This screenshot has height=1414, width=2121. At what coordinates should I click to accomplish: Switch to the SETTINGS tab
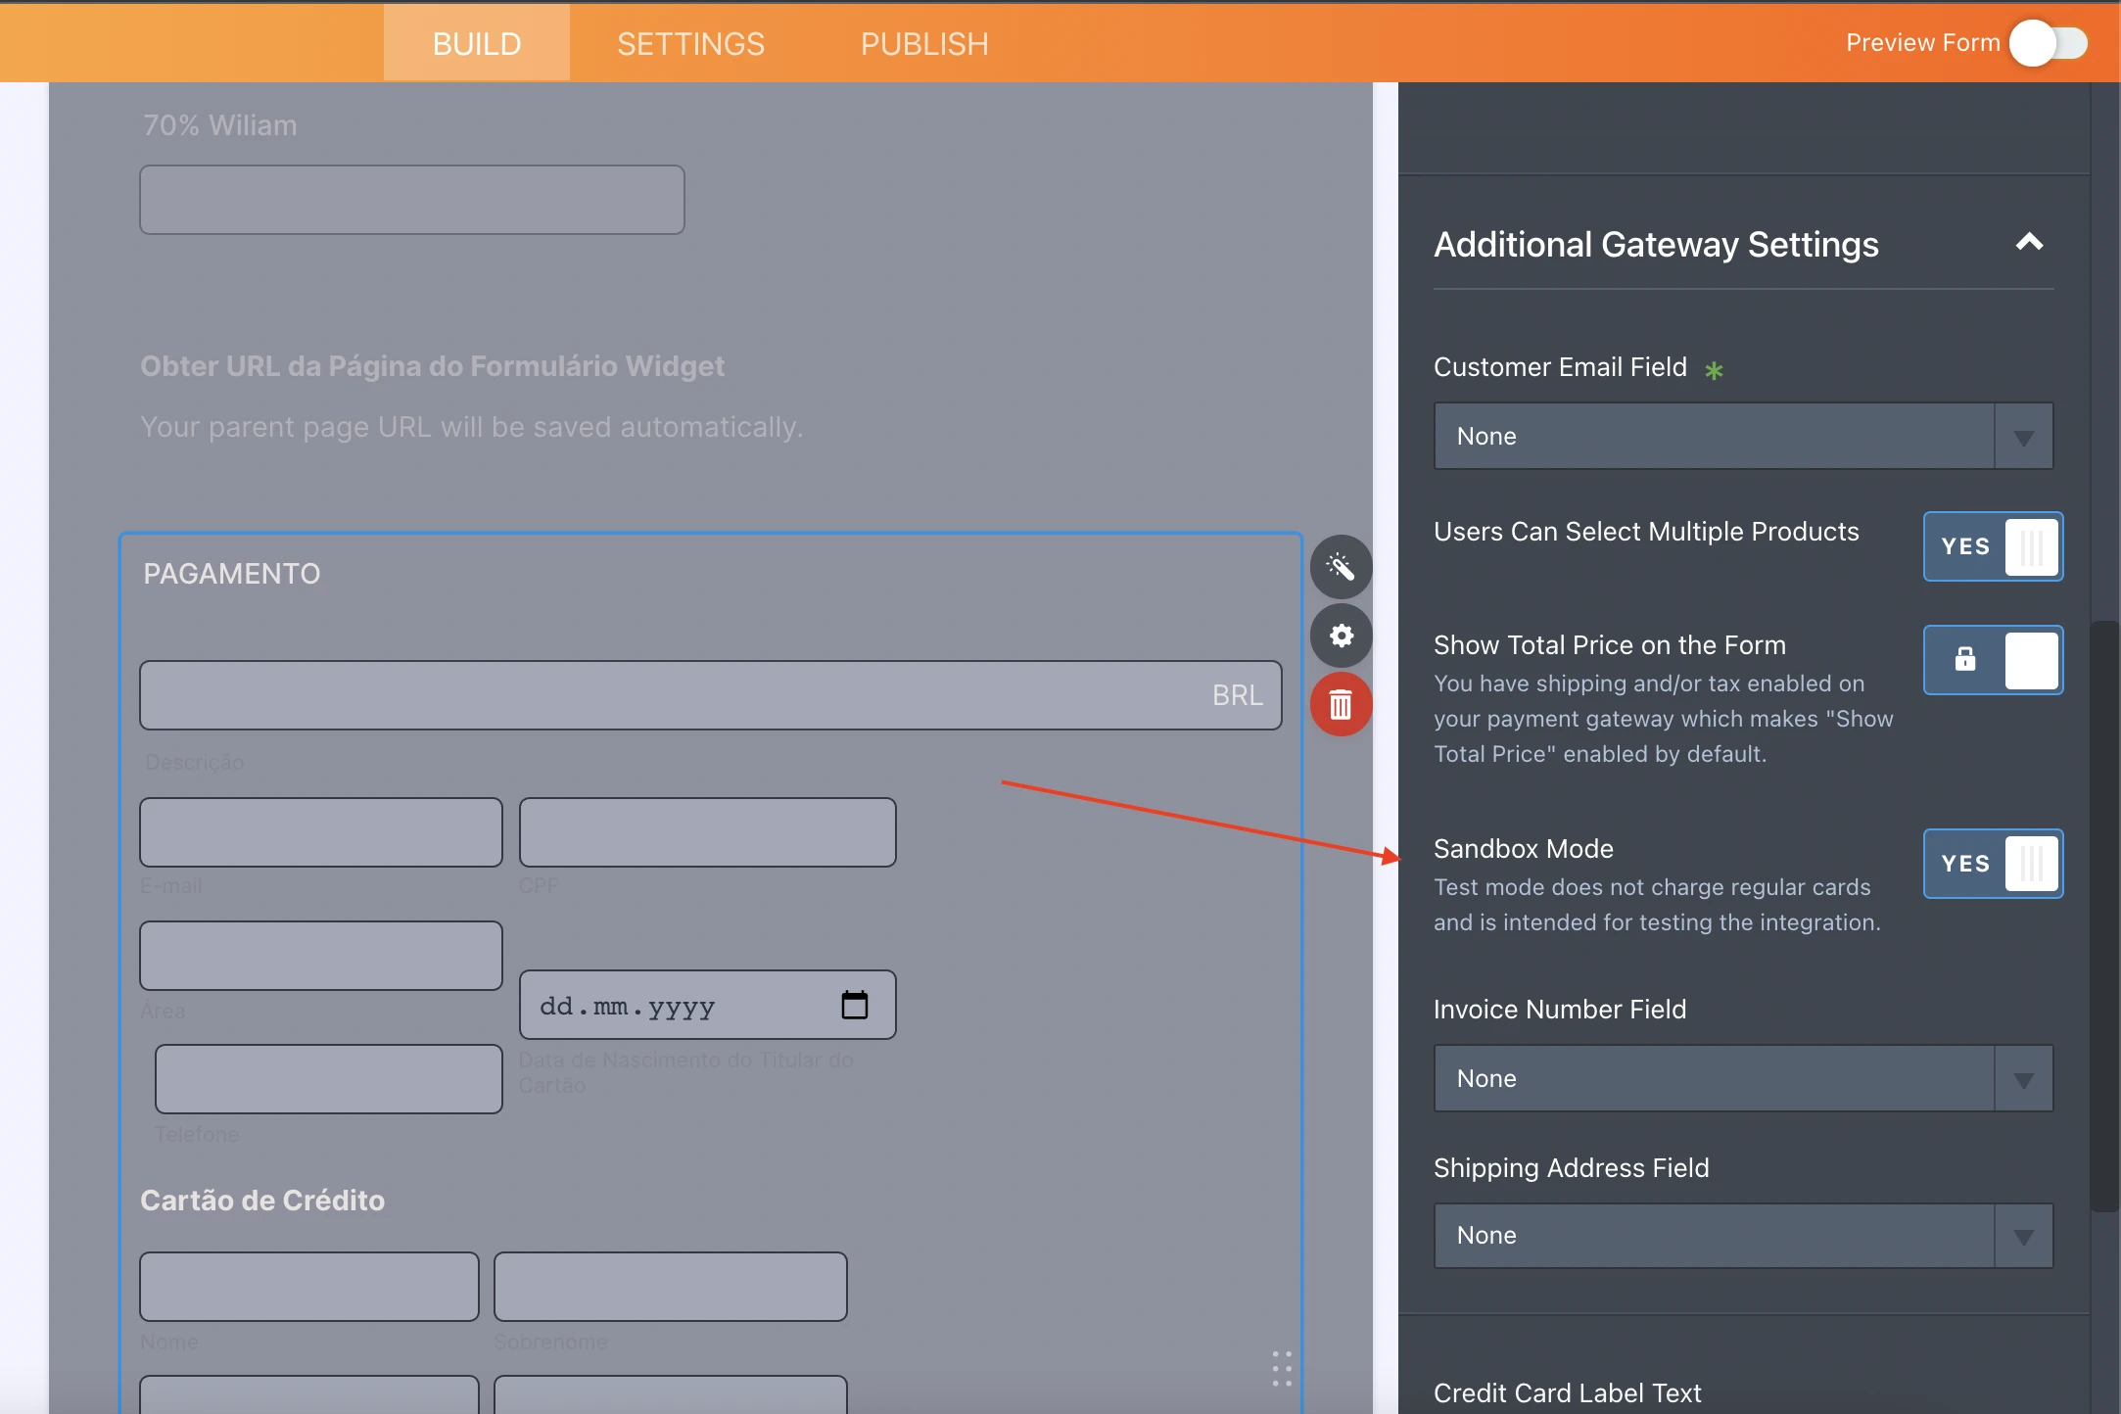[690, 43]
